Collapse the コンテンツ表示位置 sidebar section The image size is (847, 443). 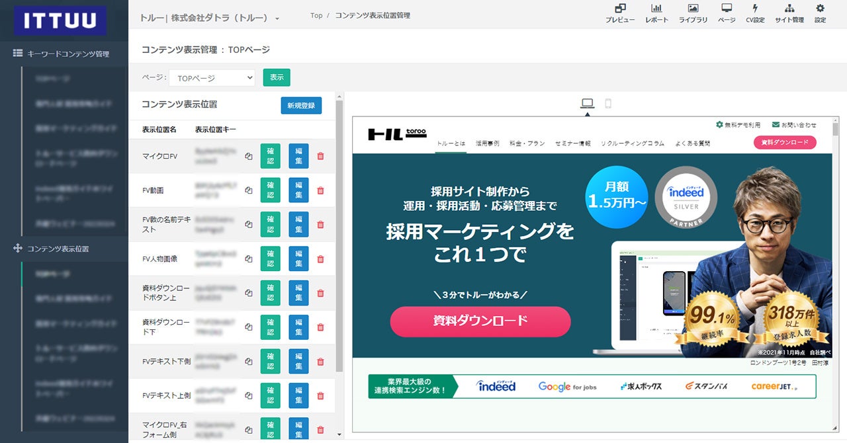(x=51, y=249)
